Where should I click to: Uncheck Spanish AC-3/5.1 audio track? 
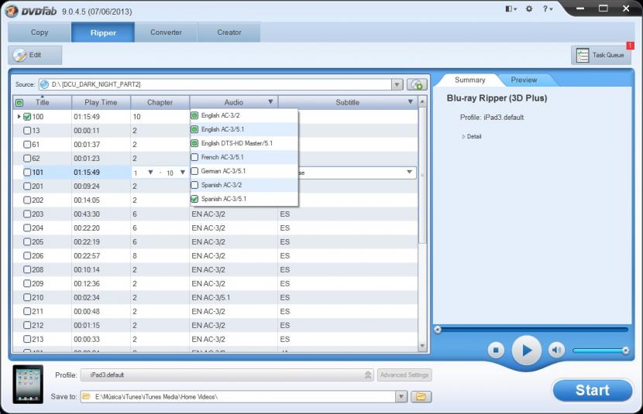click(x=194, y=199)
